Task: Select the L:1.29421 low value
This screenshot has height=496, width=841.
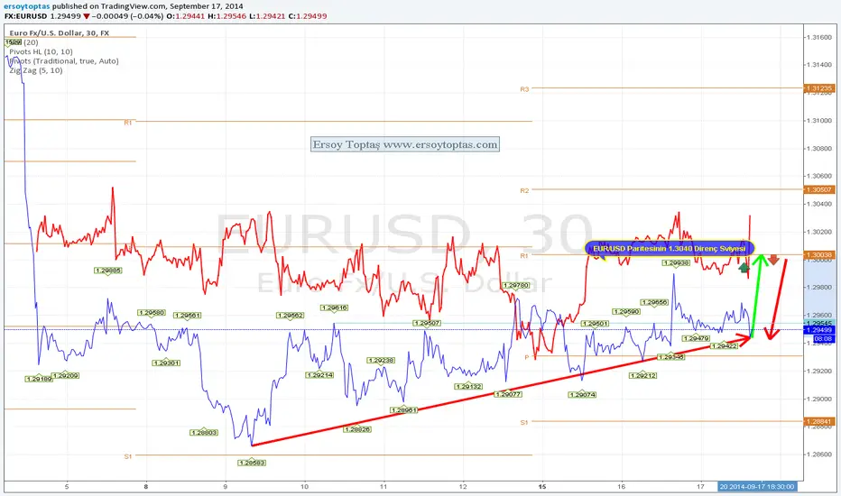Action: (x=267, y=16)
